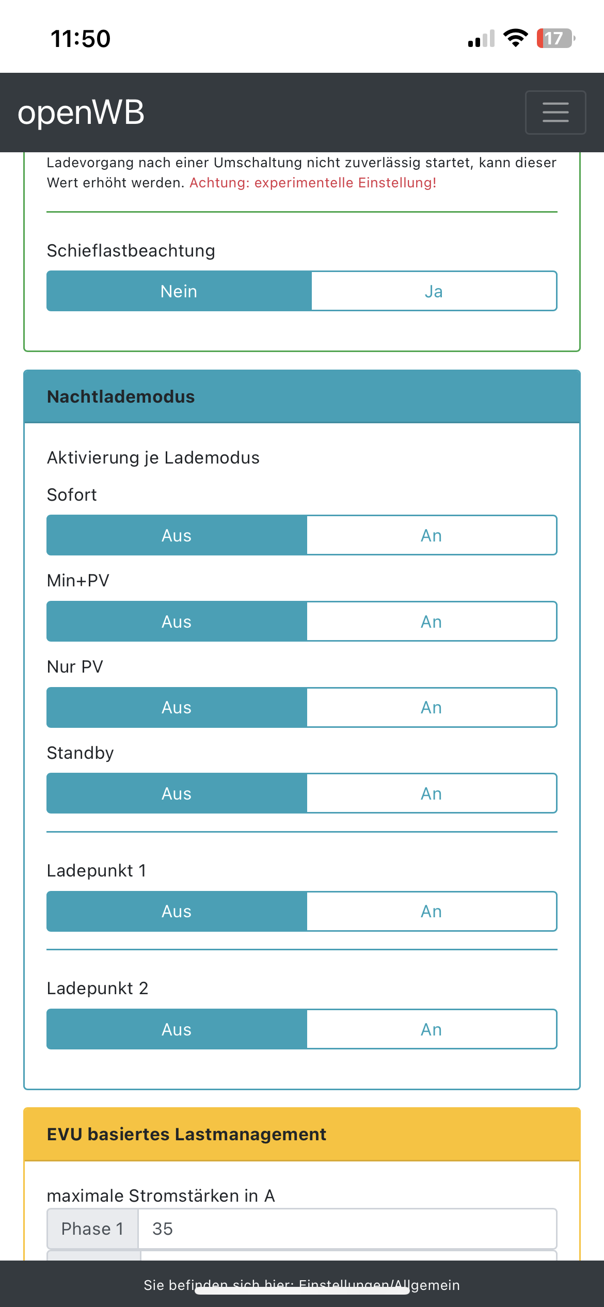Set Schieflastbeachtung to Ja
This screenshot has width=604, height=1307.
pyautogui.click(x=434, y=291)
